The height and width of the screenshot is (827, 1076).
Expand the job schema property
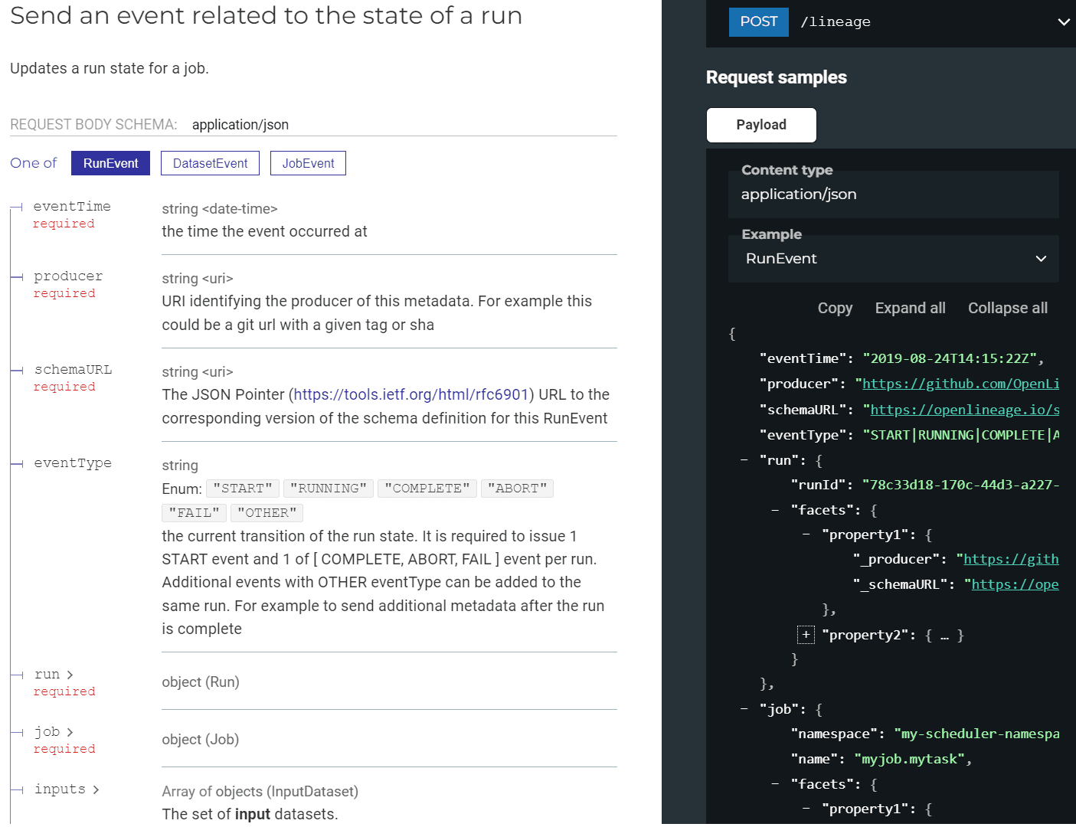(54, 732)
